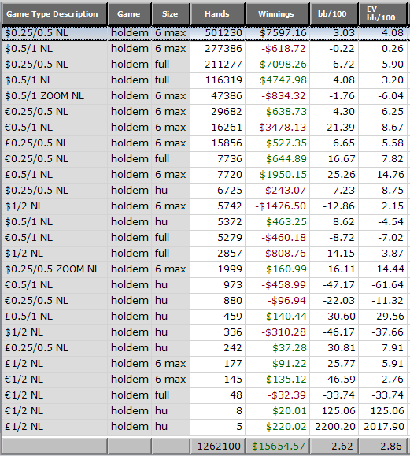Select the £1/2 NL hu row
The width and height of the screenshot is (410, 456).
point(205,427)
